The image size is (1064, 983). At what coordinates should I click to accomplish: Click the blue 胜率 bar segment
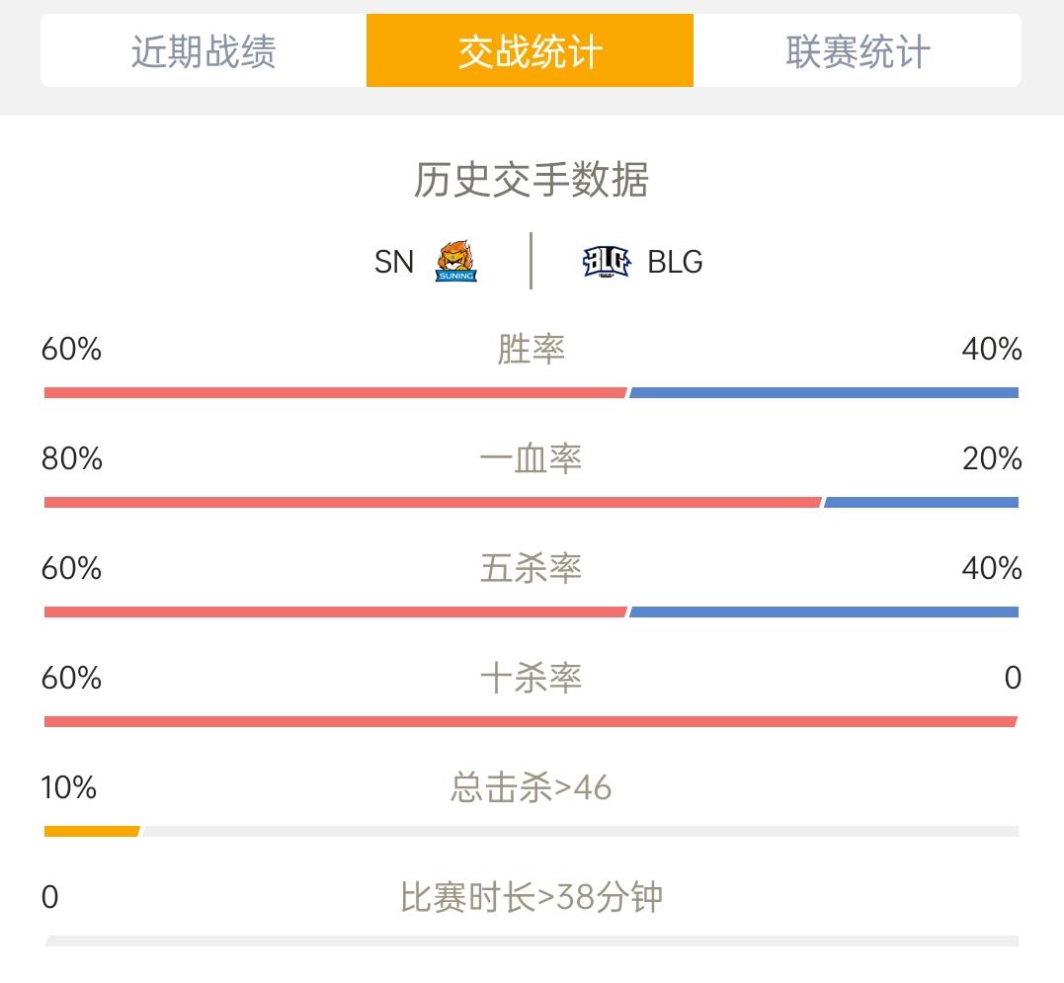pos(824,393)
